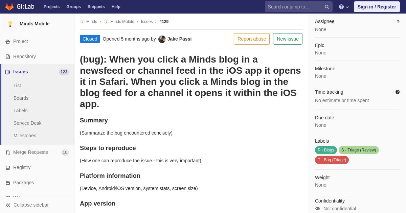Select the T - Bug (Triage) label
The width and height of the screenshot is (406, 213).
[332, 160]
